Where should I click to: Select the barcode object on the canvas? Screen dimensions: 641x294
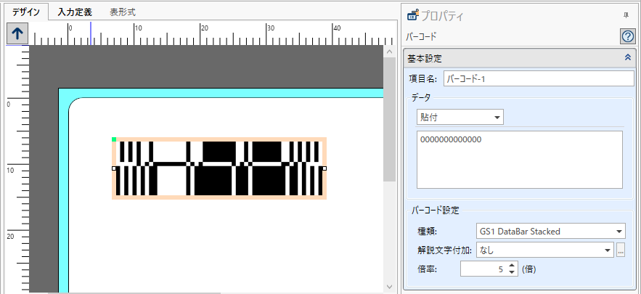(219, 168)
